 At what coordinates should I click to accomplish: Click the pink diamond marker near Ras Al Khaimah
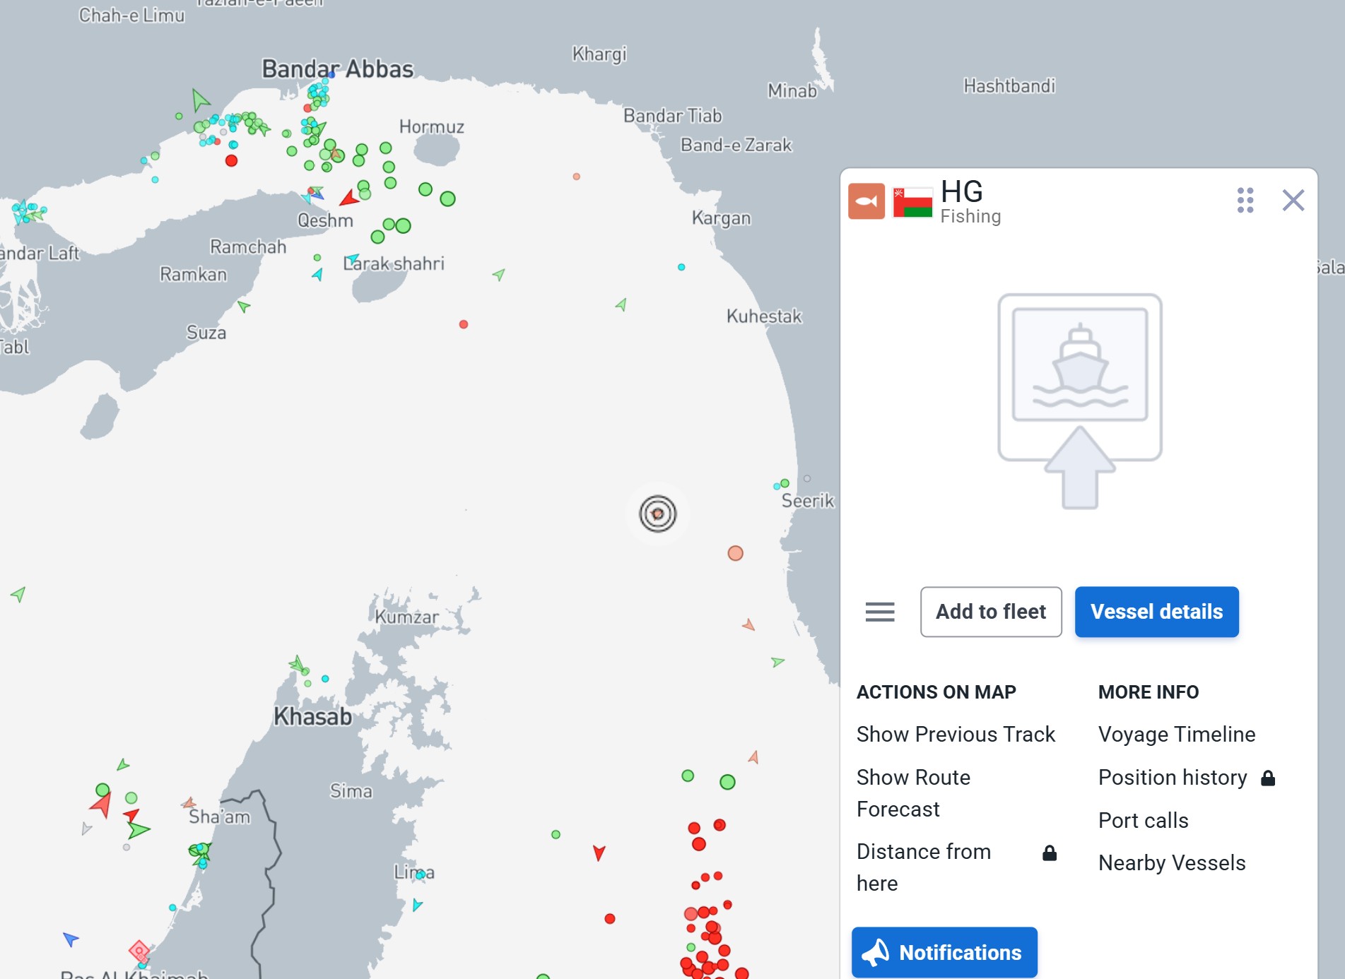(x=139, y=951)
